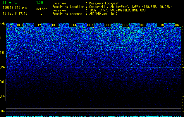
Task: Click the date 10.03.18 13:10
Action: pyautogui.click(x=15, y=13)
